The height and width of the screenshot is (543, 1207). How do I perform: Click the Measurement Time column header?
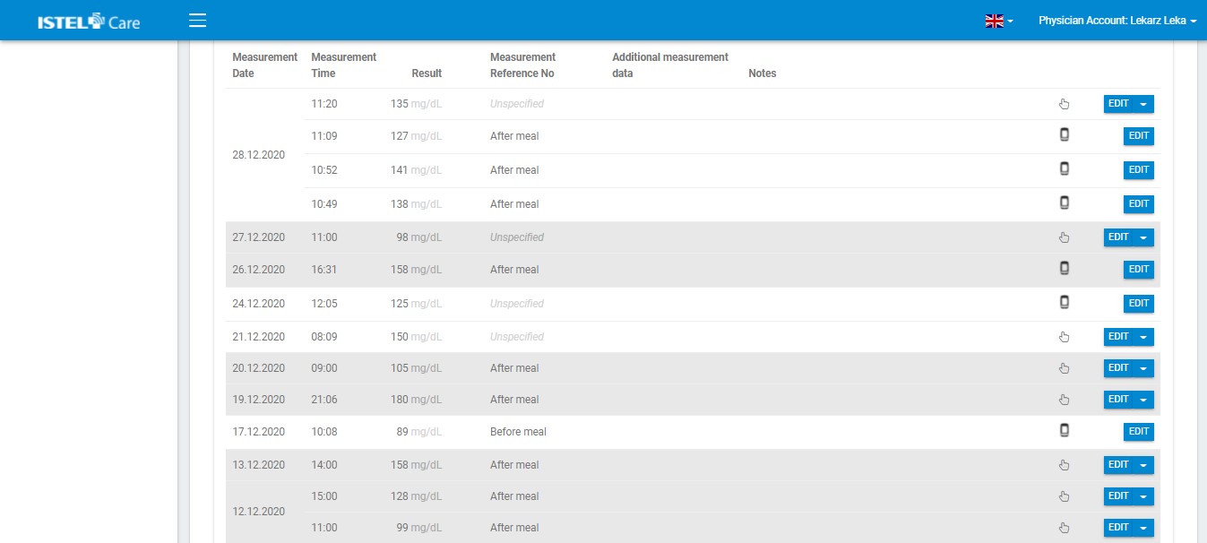pyautogui.click(x=343, y=65)
